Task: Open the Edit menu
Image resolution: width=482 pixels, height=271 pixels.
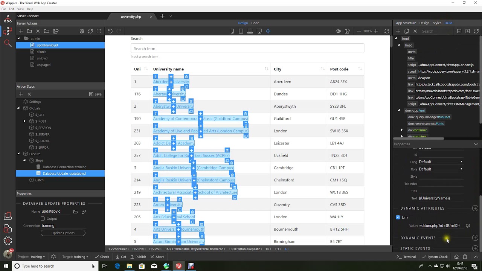Action: pyautogui.click(x=12, y=9)
